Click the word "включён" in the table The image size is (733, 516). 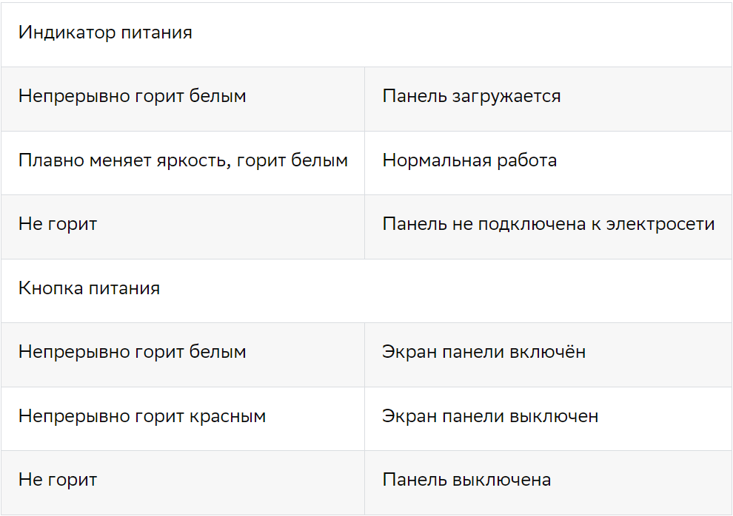pos(548,353)
